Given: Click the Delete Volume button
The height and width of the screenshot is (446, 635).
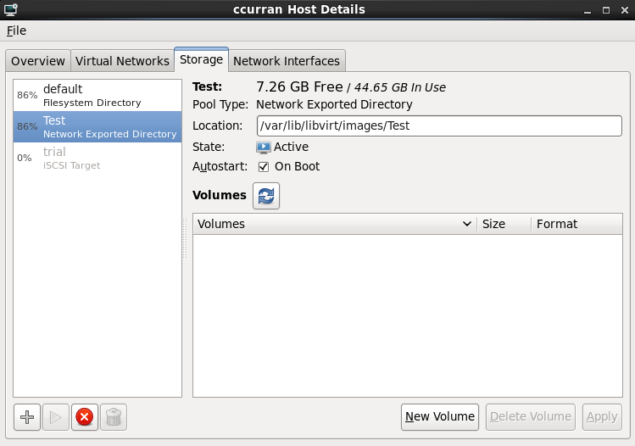Looking at the screenshot, I should [531, 416].
